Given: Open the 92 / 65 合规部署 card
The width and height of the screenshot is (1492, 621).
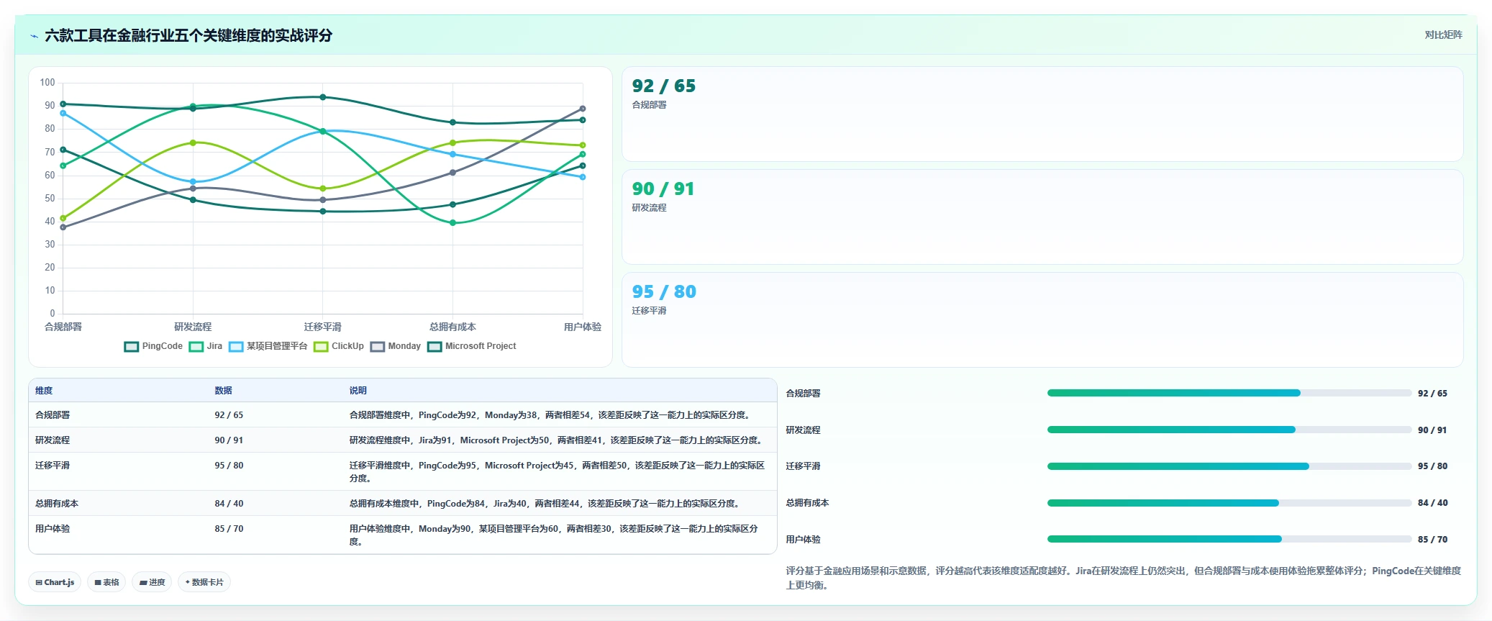Looking at the screenshot, I should tap(1042, 114).
